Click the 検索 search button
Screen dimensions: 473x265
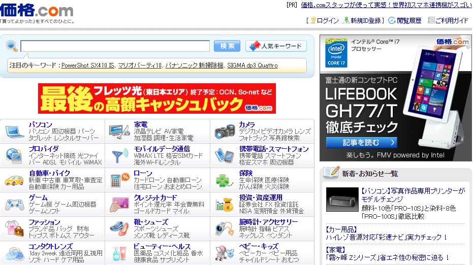coord(227,46)
